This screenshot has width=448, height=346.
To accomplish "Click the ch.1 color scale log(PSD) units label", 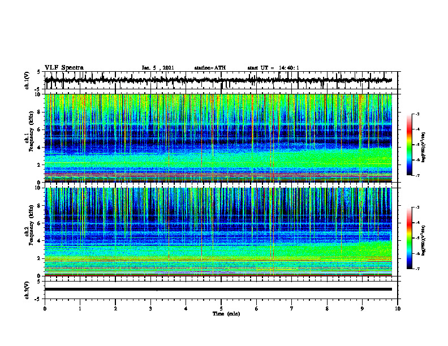I will 424,148.
